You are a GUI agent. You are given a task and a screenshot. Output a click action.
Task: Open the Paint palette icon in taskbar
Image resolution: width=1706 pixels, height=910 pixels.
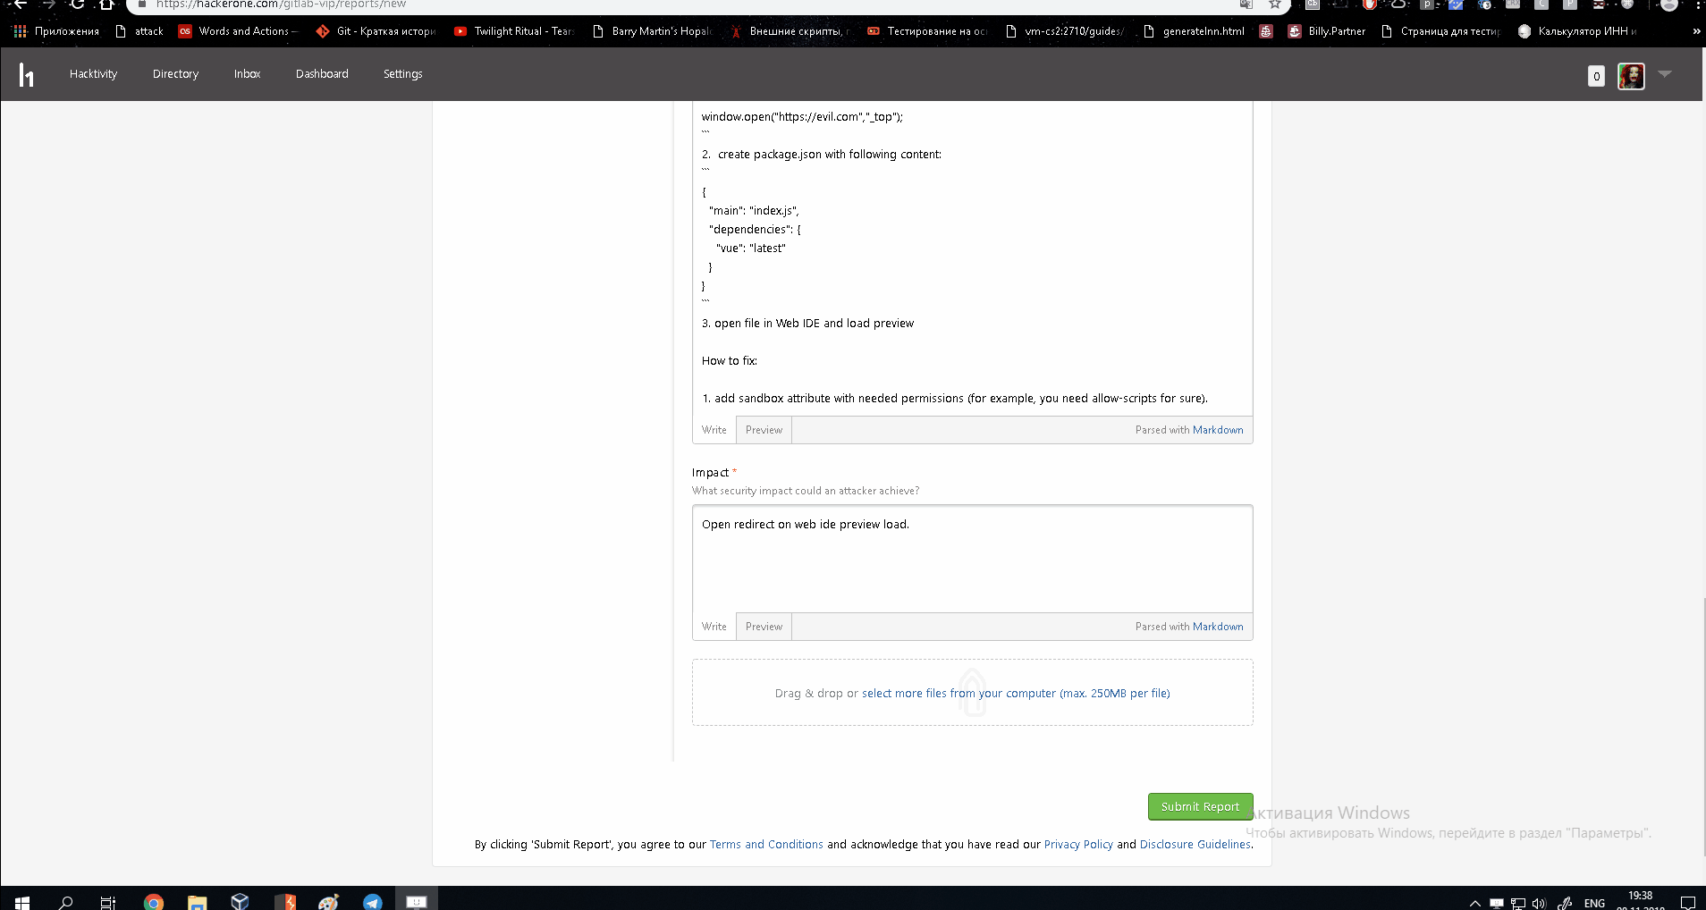(328, 901)
